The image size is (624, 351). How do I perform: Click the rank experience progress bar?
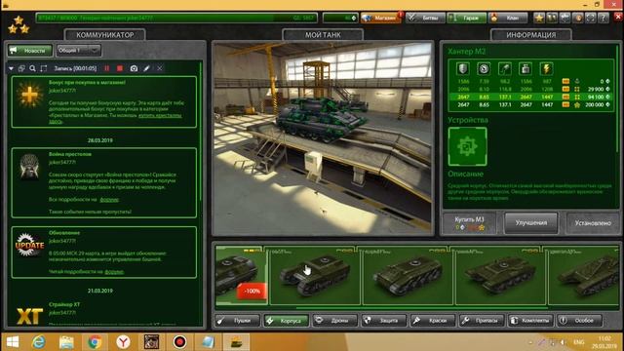[176, 18]
